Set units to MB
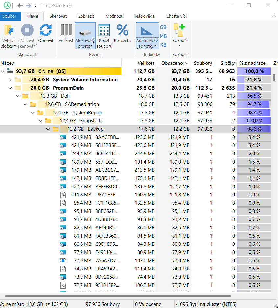This screenshot has width=278, height=308. [163, 36]
